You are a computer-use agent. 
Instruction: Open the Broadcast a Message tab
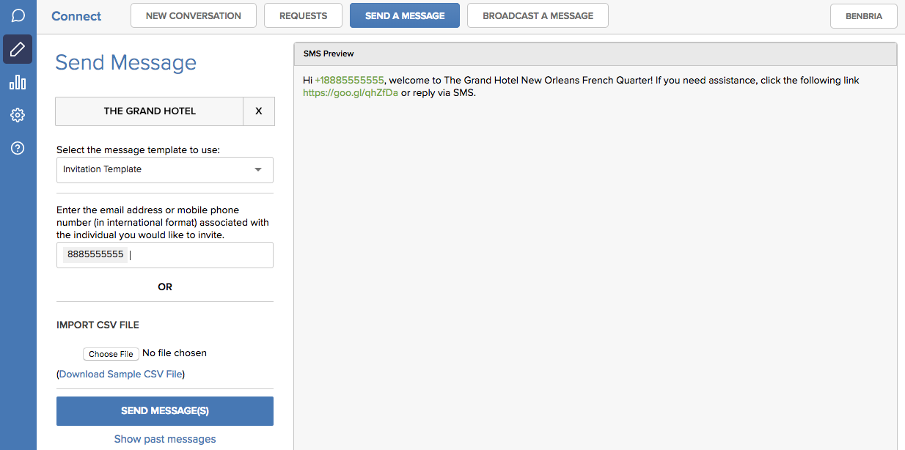[538, 15]
